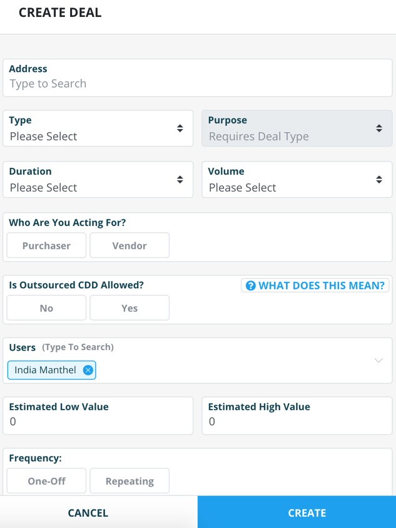The width and height of the screenshot is (396, 528).
Task: Choose Yes for Outsourced CDD
Action: click(129, 308)
